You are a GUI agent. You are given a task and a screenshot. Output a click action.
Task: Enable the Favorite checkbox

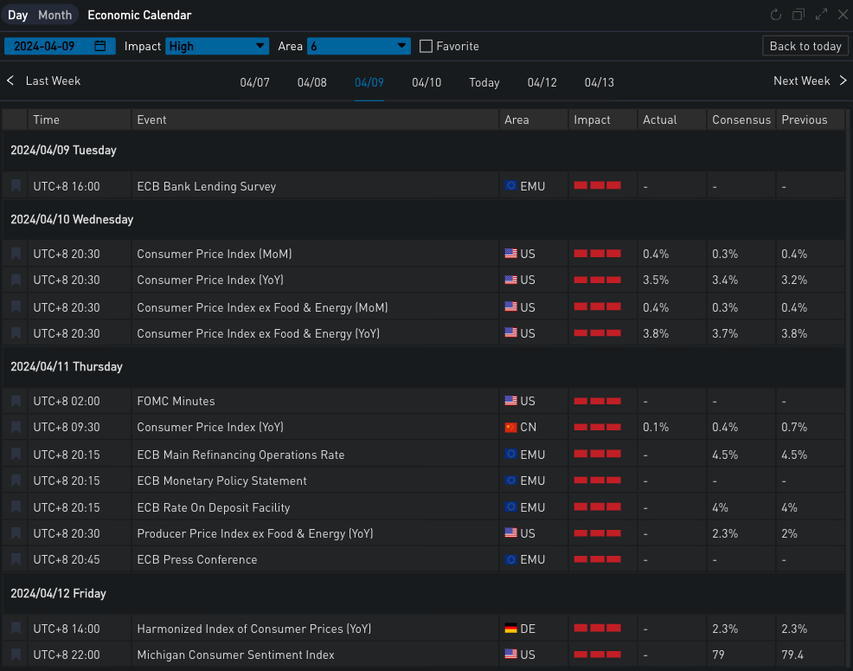[x=426, y=46]
